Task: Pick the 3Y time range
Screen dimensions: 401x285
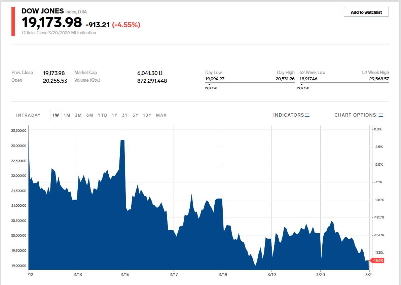Action: [125, 115]
